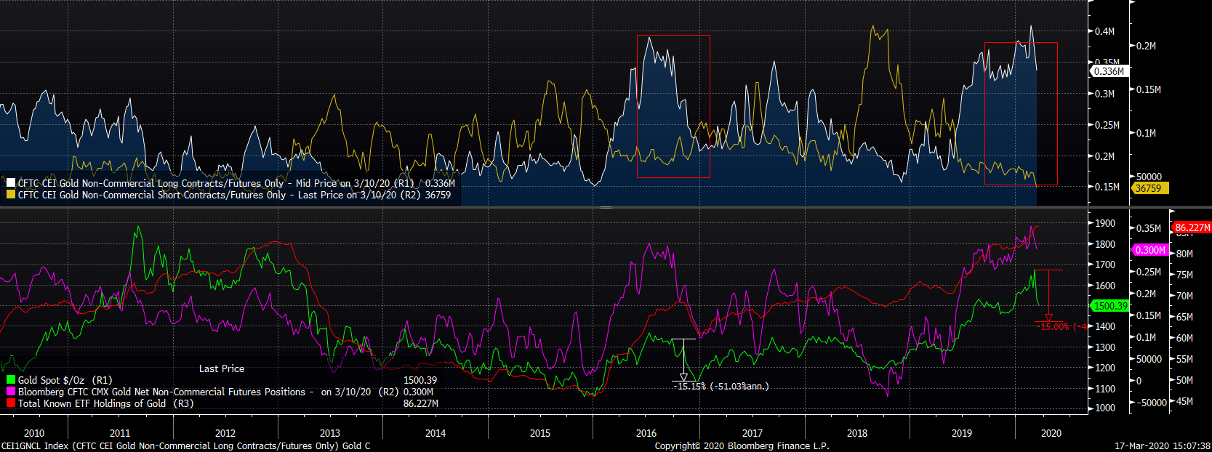Select the 'Total Known ETF Holdings of Gold (R3)' legend entry
Image resolution: width=1212 pixels, height=452 pixels.
click(x=106, y=403)
